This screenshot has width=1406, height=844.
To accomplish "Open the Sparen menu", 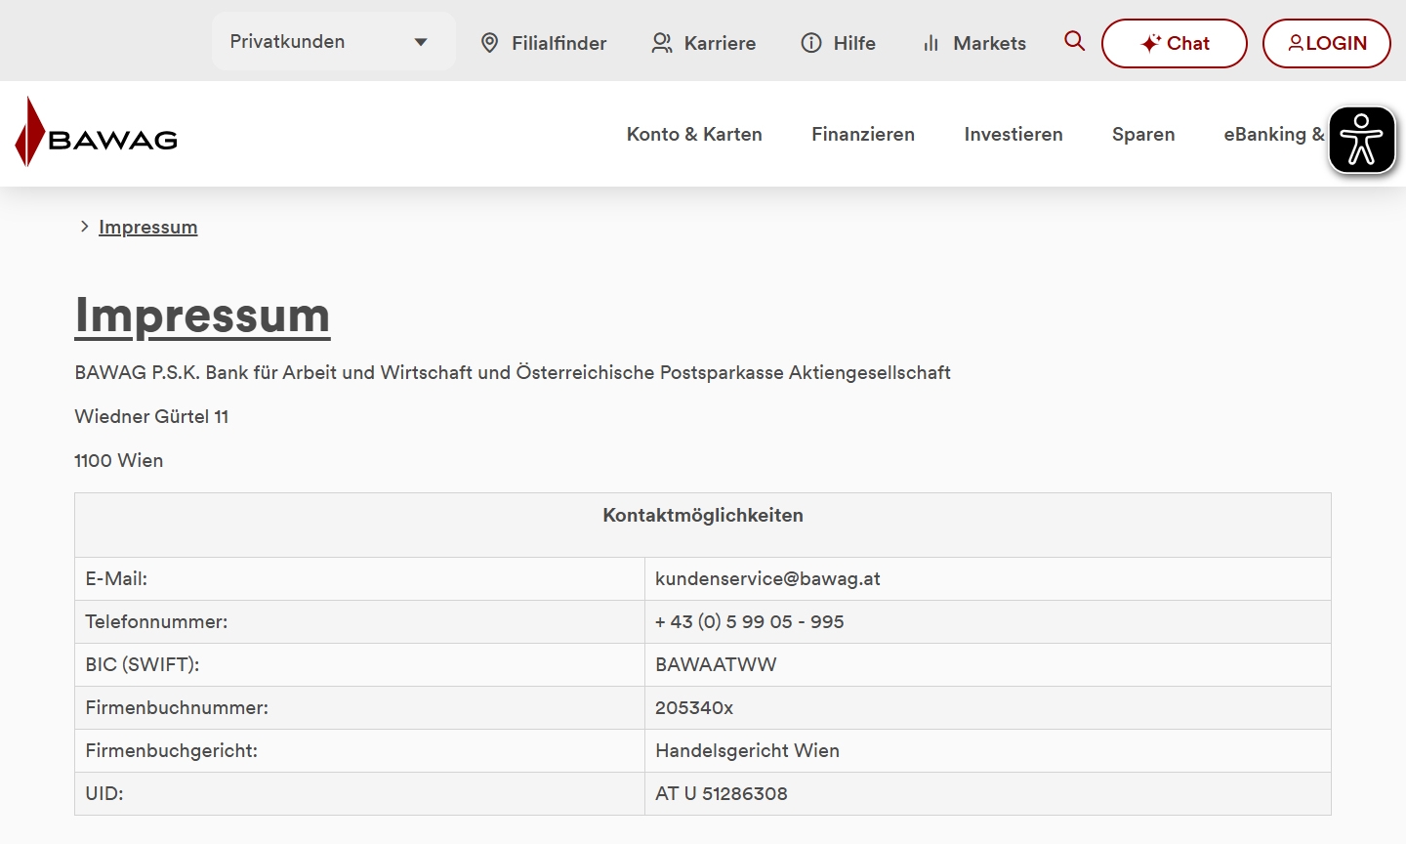I will click(1143, 134).
